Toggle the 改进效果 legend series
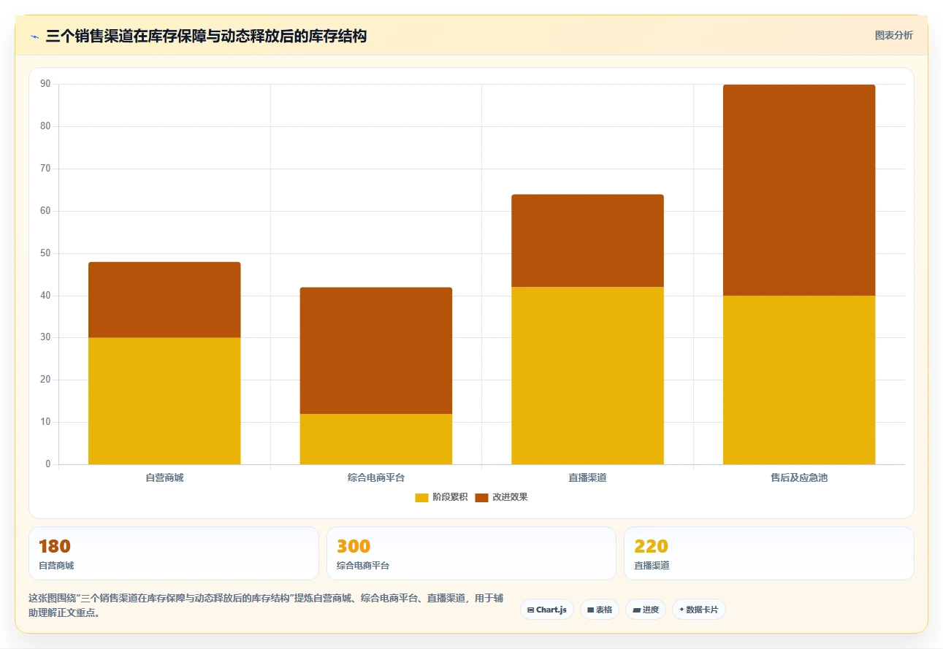This screenshot has width=943, height=649. pyautogui.click(x=501, y=497)
